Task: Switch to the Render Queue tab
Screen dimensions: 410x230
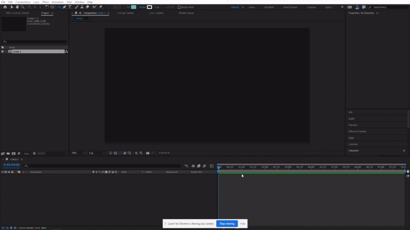Action: pyautogui.click(x=186, y=13)
